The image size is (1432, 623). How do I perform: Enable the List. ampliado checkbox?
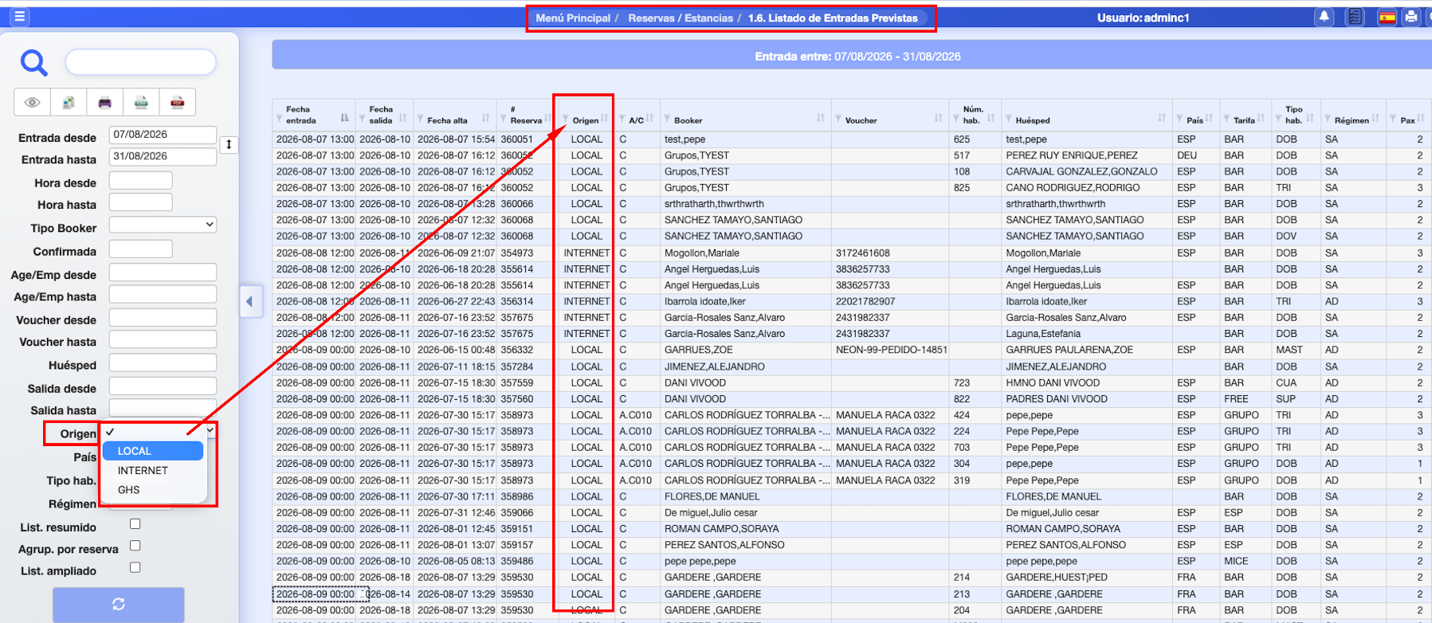click(135, 568)
